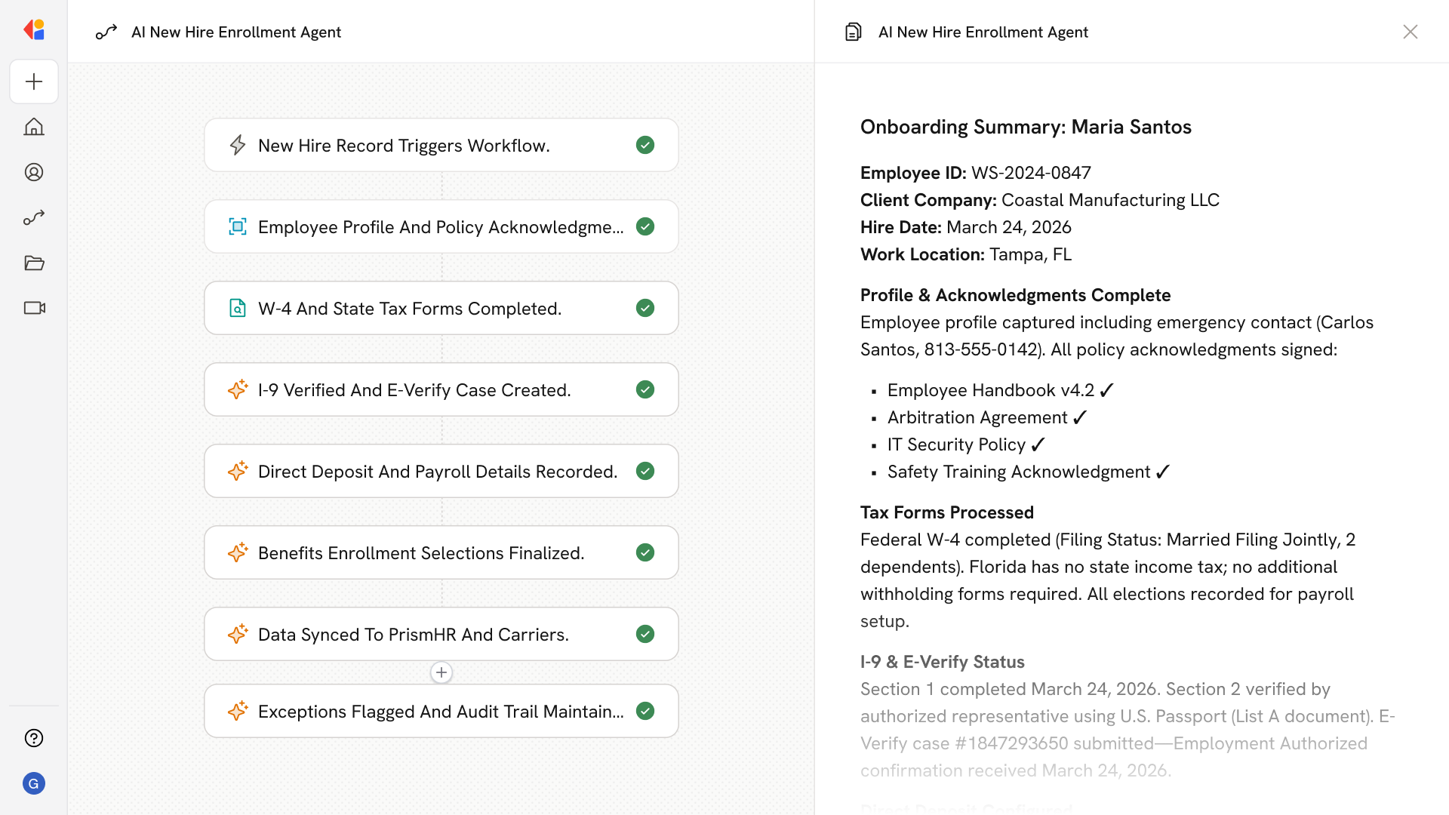Close the Onboarding Summary side panel

click(1410, 32)
